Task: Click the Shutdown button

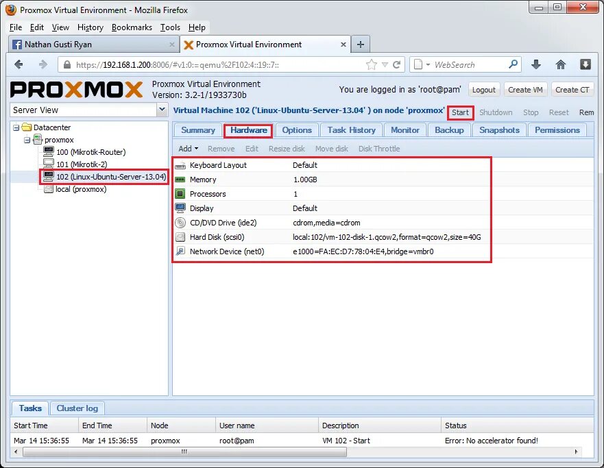Action: click(x=496, y=112)
